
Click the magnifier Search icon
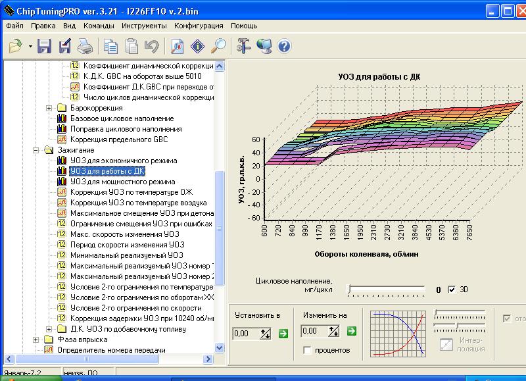coord(218,46)
